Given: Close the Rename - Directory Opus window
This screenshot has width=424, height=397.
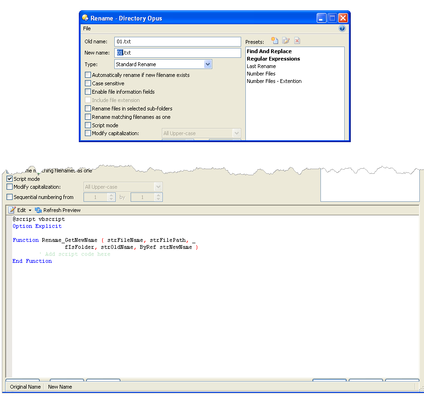Looking at the screenshot, I should click(x=343, y=18).
